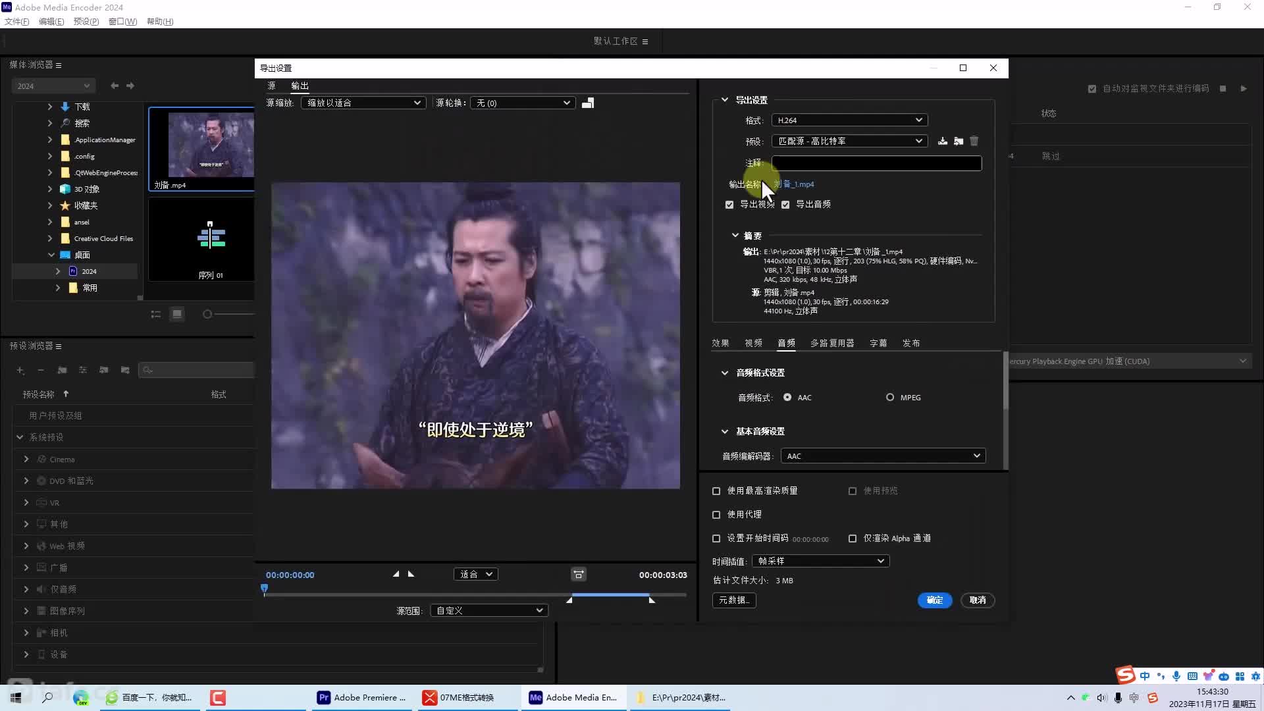Enable 设置开始时间码 checkbox
Screen dimensions: 1264x711
[716, 539]
